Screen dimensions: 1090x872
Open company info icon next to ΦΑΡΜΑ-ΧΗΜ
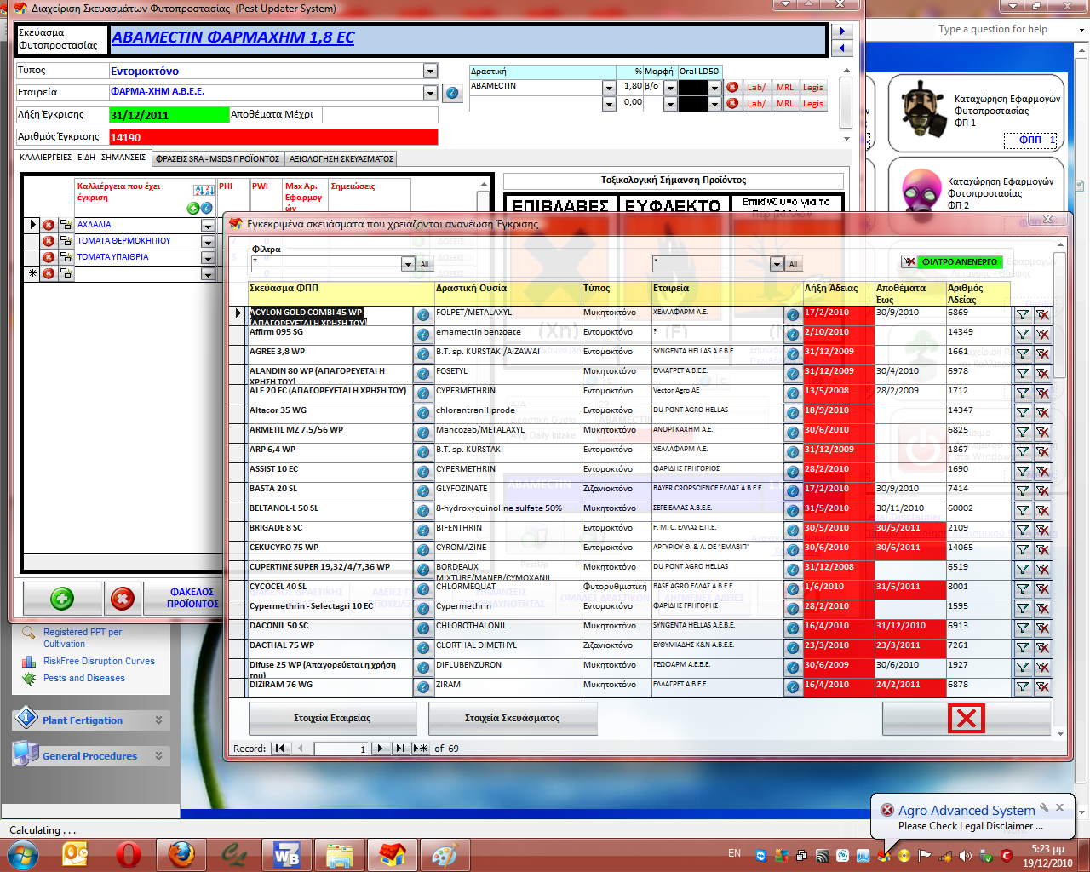click(x=452, y=94)
